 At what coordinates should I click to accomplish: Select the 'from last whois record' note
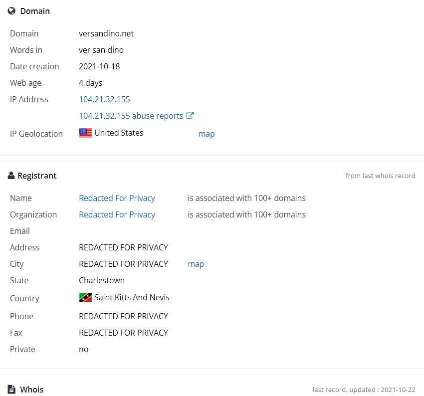pyautogui.click(x=381, y=176)
